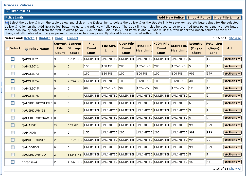The width and height of the screenshot is (247, 177).
Task: Click the Add New Policy button
Action: point(171,17)
